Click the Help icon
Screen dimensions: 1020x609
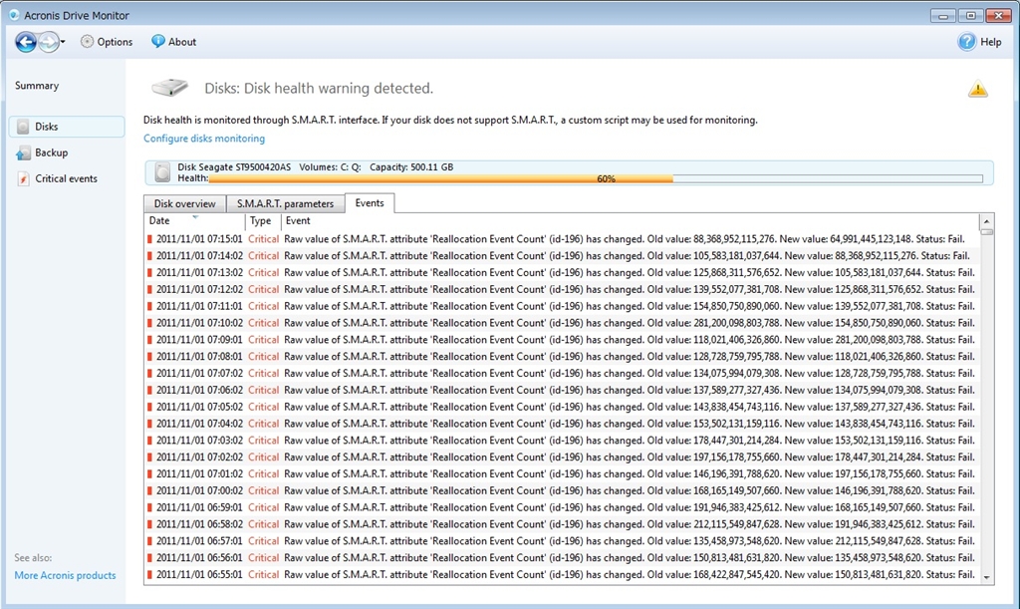coord(967,42)
